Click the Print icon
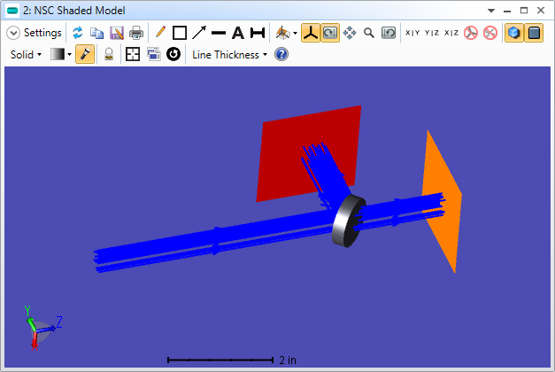This screenshot has height=372, width=555. click(x=136, y=33)
